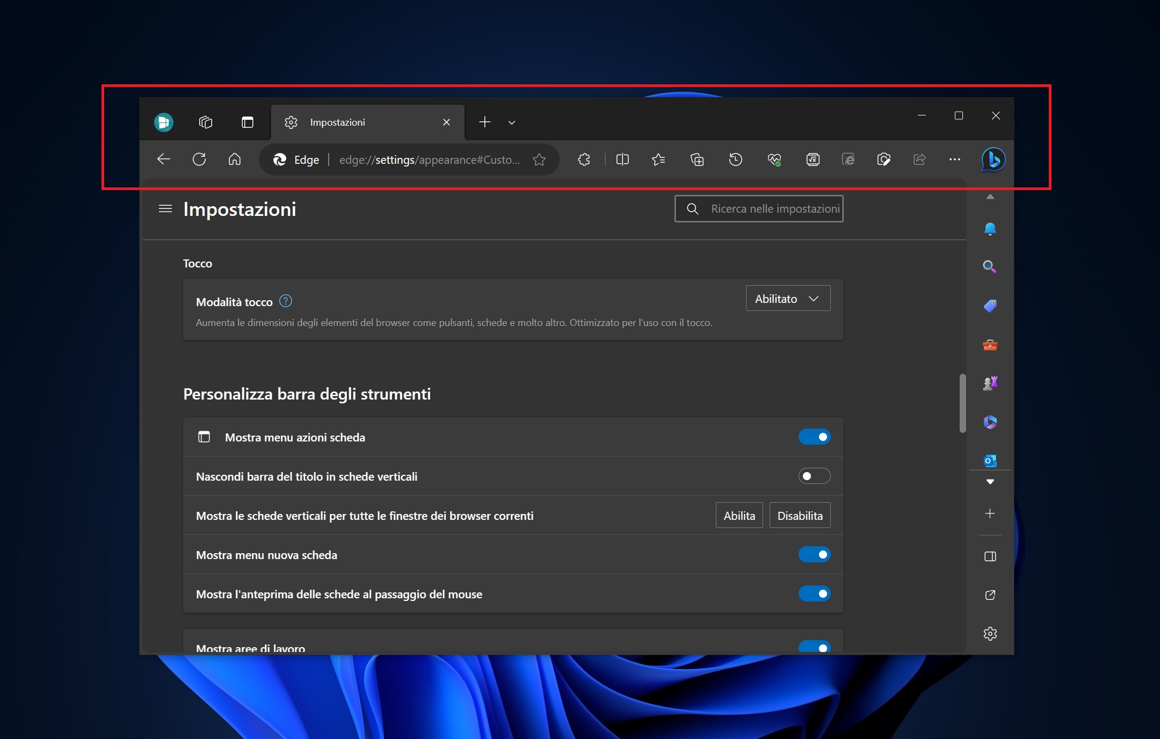The image size is (1160, 739).
Task: Toggle Mostra menu nuova scheda switch
Action: click(814, 554)
